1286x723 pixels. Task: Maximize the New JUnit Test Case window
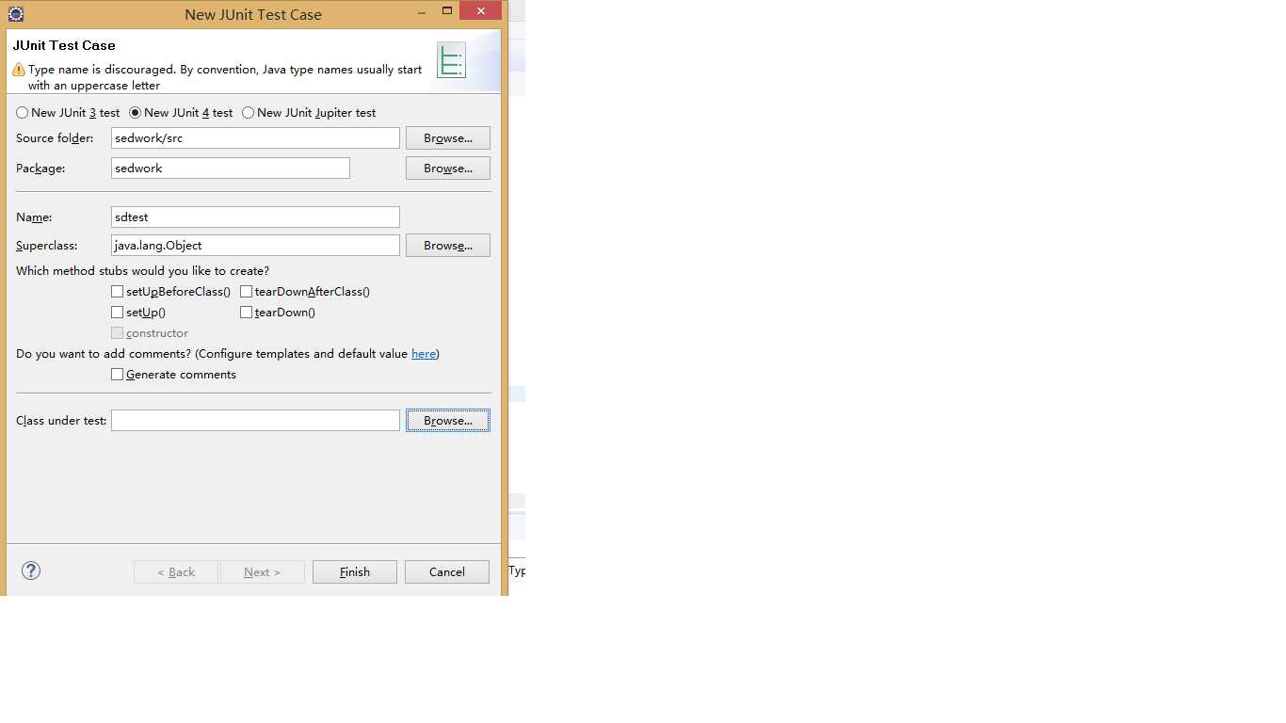447,11
